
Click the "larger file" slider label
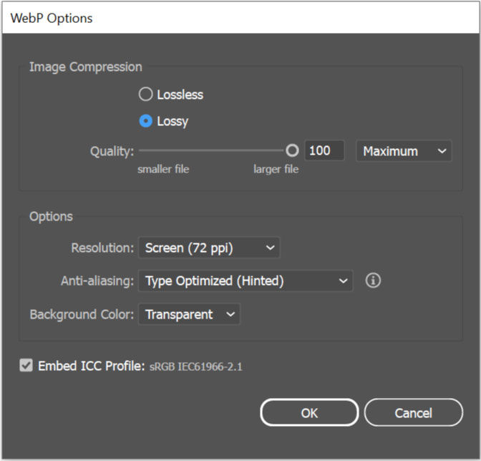(x=276, y=170)
